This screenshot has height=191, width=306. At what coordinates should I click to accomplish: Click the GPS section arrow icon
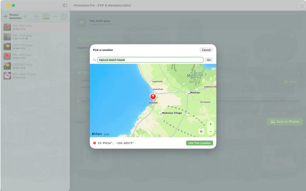pyautogui.click(x=80, y=73)
